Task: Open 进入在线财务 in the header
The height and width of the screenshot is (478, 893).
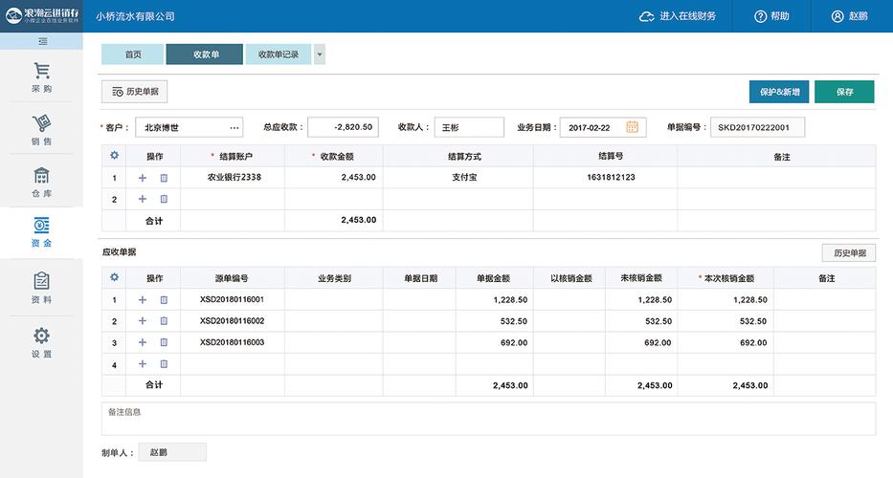Action: point(678,16)
